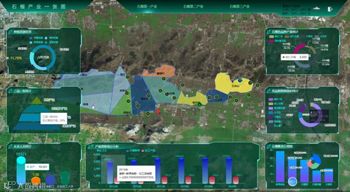
Task: Switch to the 石榴第三产业 tab
Action: coord(239,6)
